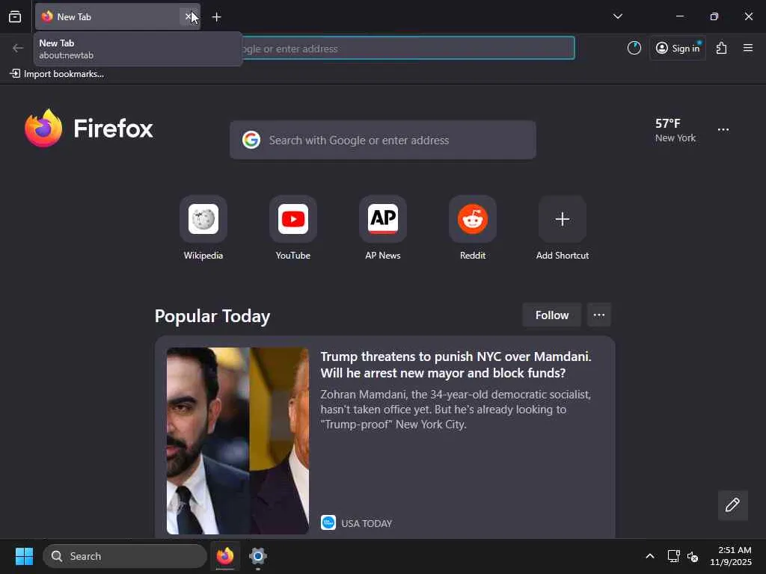This screenshot has width=766, height=574.
Task: Open weather options three-dot menu
Action: (723, 130)
